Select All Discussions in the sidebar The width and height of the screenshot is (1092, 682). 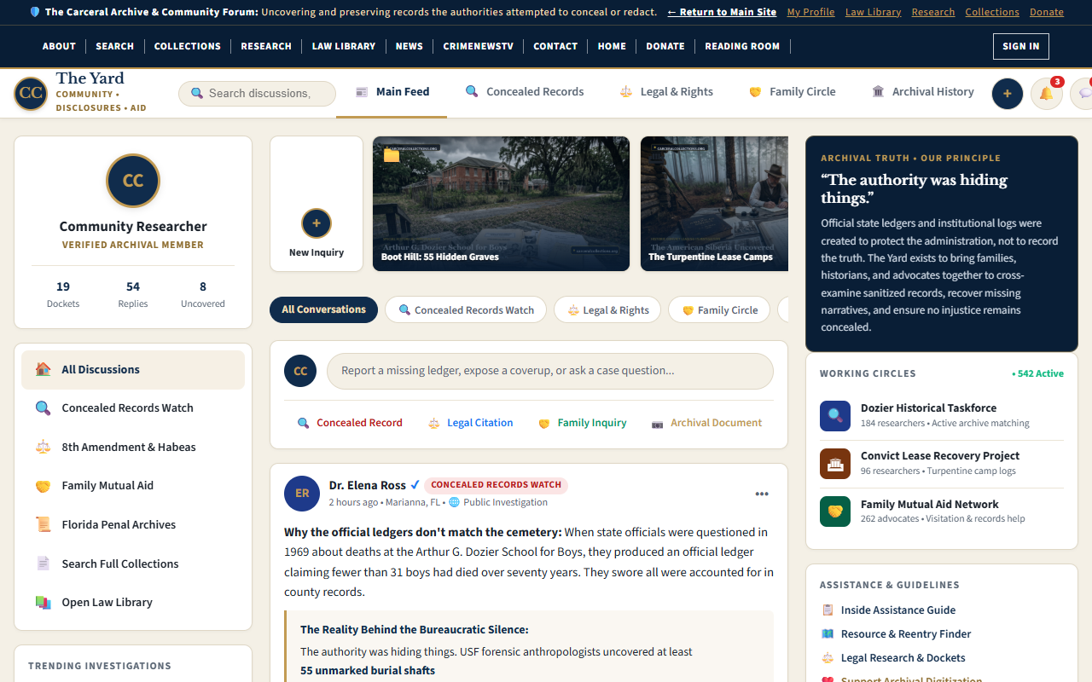133,370
